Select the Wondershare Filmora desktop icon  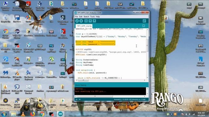63,20
